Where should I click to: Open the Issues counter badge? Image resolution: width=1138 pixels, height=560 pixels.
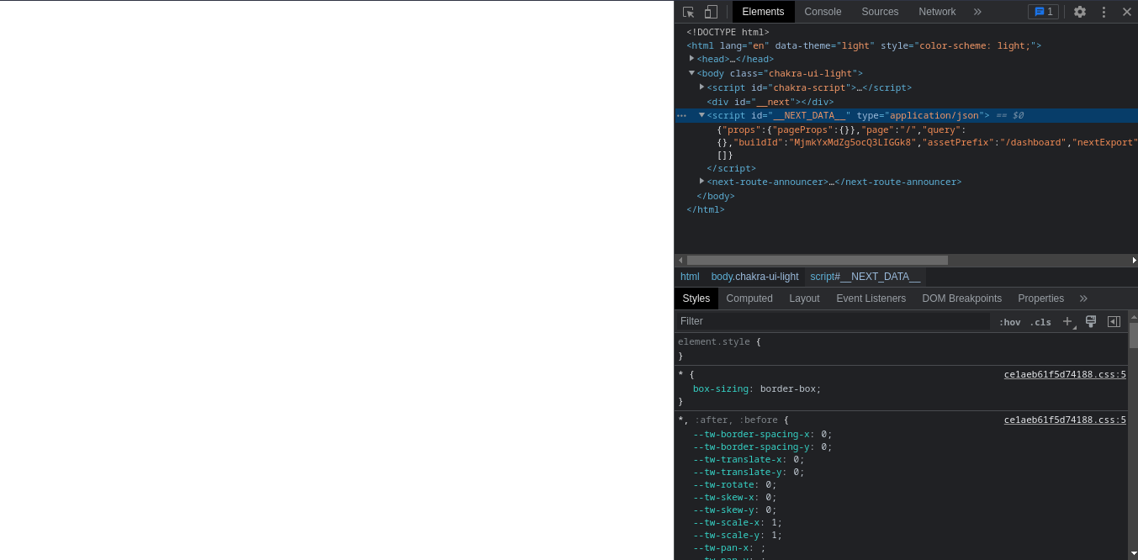coord(1043,12)
